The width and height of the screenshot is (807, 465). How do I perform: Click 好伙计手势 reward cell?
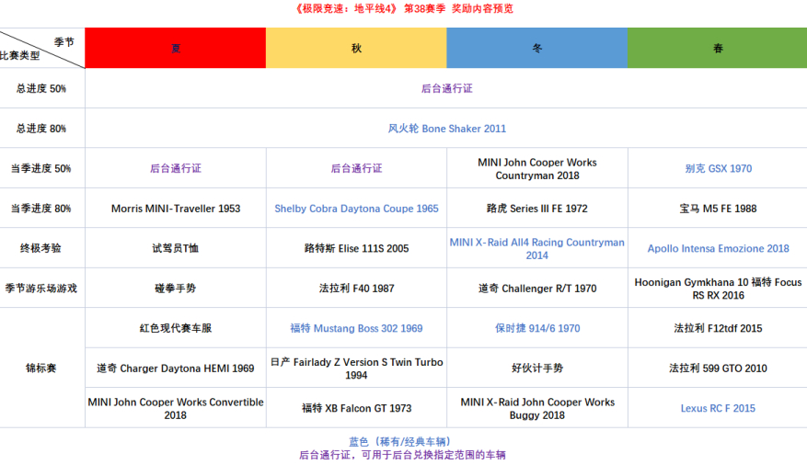(x=537, y=368)
